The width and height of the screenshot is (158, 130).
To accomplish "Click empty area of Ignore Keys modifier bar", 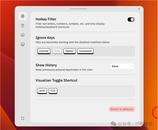I will click(114, 51).
